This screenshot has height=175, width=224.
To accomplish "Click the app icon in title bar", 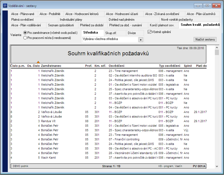I will click(5, 6).
